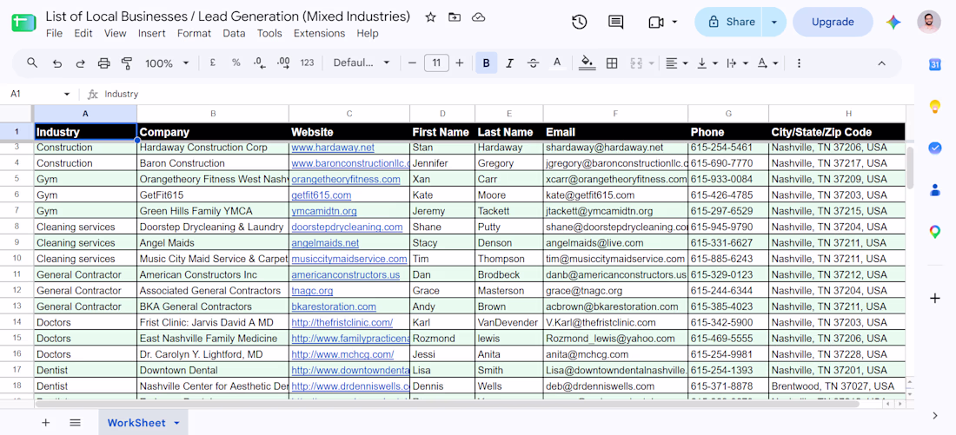This screenshot has width=956, height=435.
Task: Open getfit615.com link
Action: 322,195
